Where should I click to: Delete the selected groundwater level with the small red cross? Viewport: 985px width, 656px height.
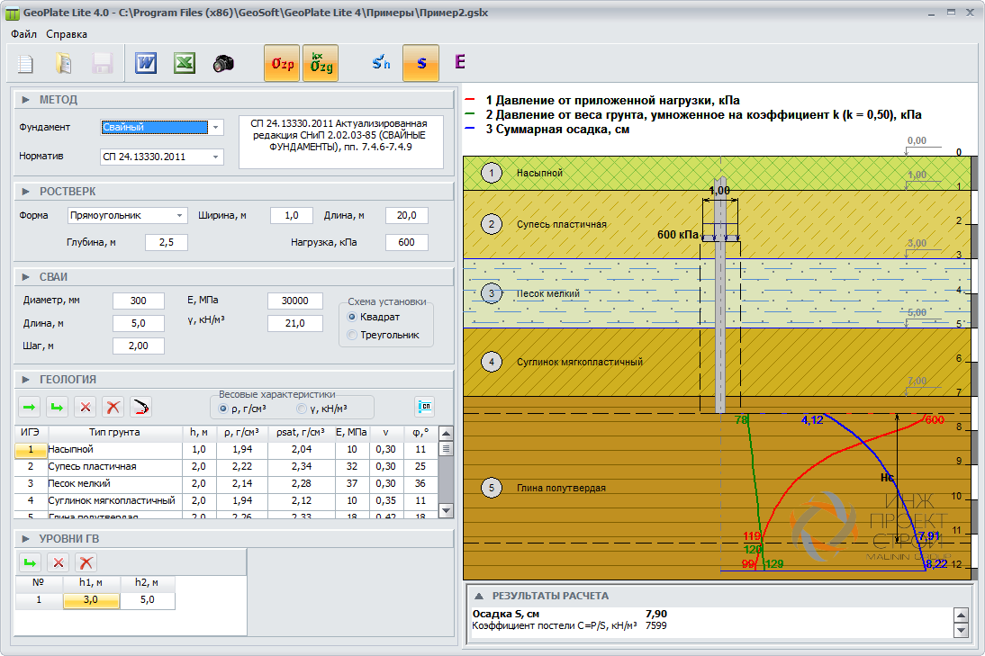[59, 562]
